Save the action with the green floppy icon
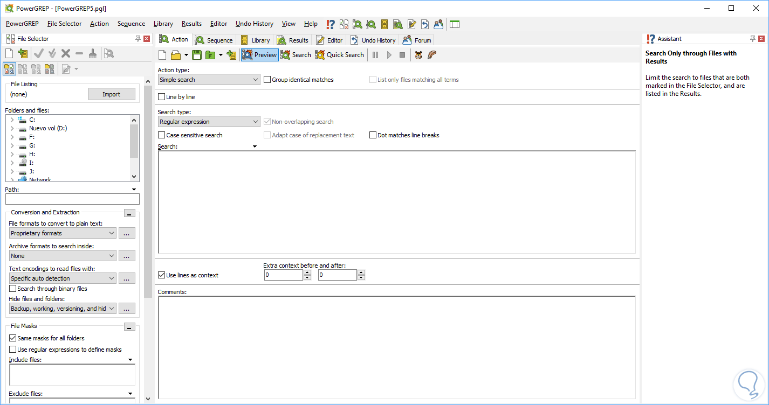This screenshot has height=405, width=769. (197, 55)
